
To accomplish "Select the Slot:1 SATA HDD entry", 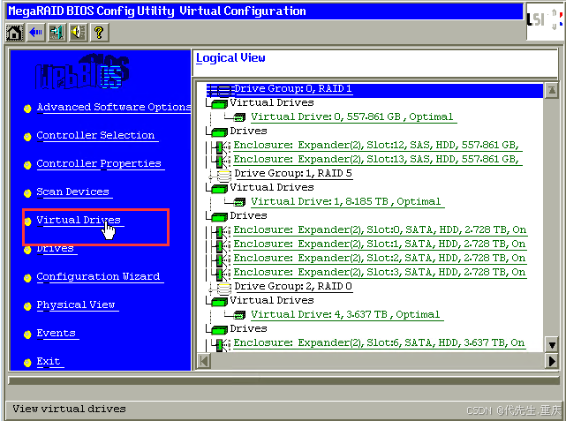I will point(380,244).
